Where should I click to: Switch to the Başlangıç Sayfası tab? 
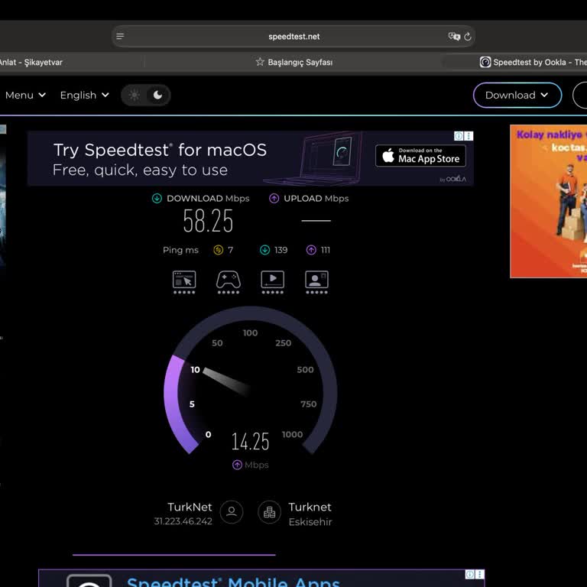pyautogui.click(x=293, y=62)
